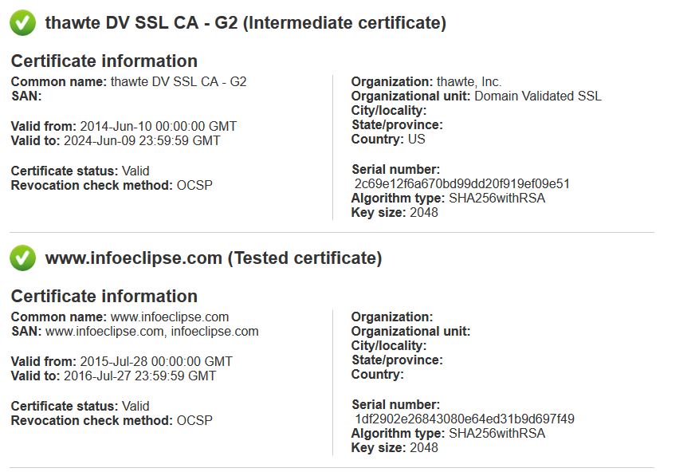Click Organization value thawte, Inc.

(469, 81)
